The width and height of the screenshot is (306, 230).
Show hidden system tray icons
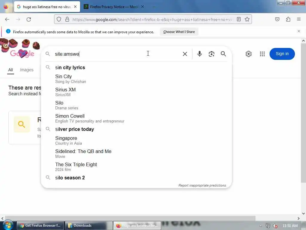click(x=261, y=226)
